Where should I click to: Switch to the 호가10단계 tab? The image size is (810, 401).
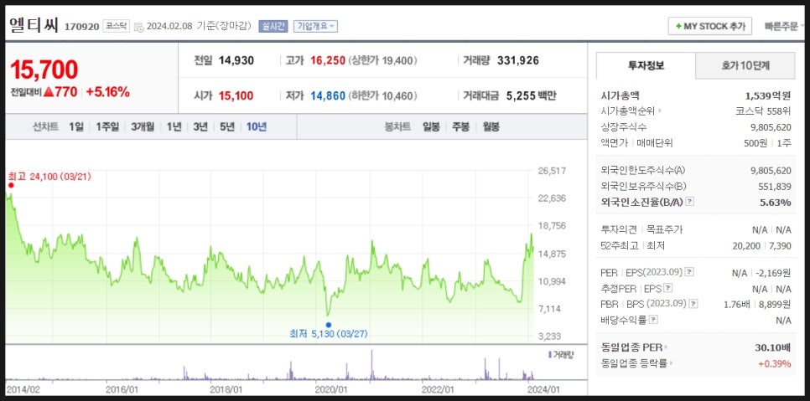[745, 65]
